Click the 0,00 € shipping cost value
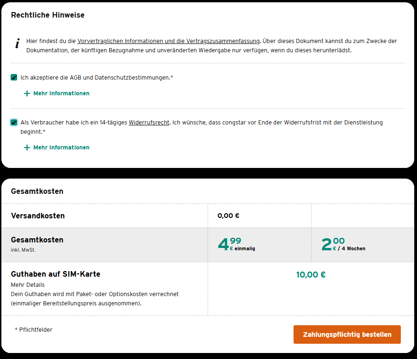This screenshot has width=417, height=359. point(228,216)
